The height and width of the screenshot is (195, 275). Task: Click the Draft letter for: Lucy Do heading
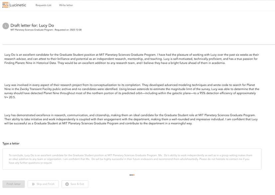tap(32, 25)
